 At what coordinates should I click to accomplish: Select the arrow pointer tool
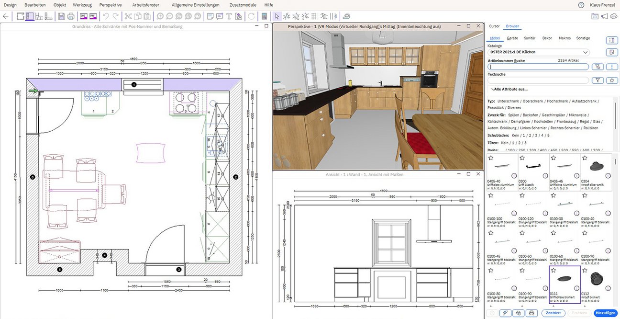coord(277,16)
